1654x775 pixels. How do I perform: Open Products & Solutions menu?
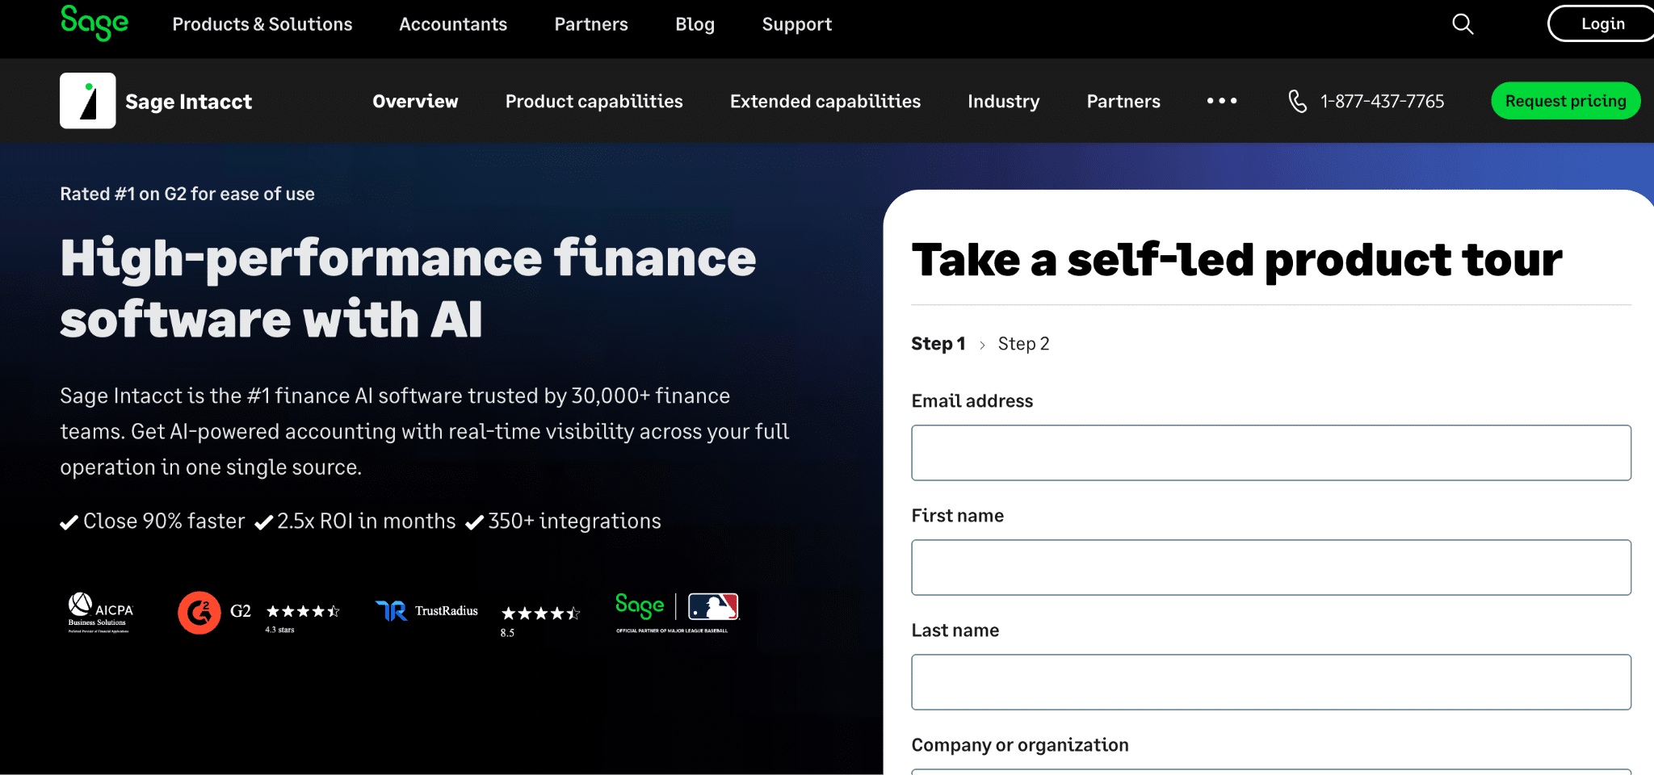262,24
